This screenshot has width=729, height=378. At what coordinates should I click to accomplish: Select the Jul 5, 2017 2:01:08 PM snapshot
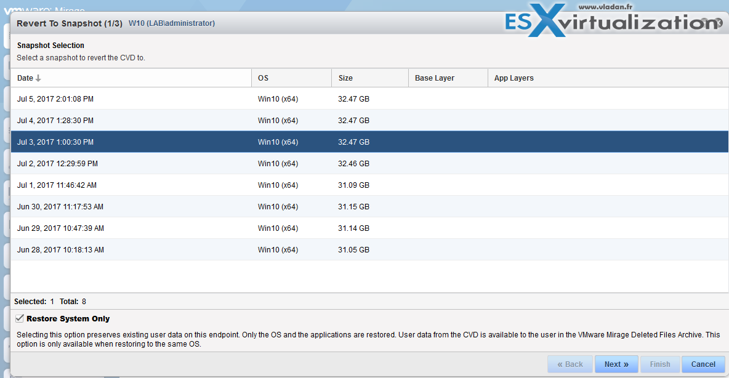(369, 99)
